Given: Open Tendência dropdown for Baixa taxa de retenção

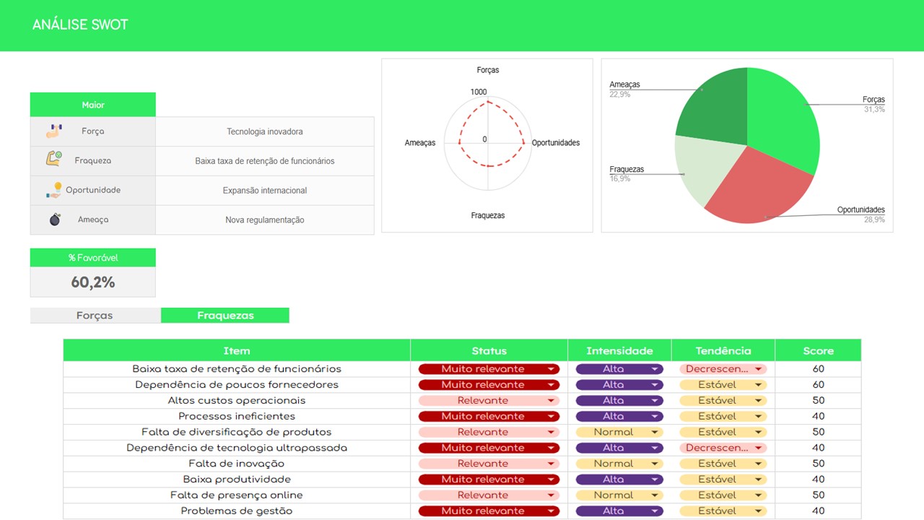Looking at the screenshot, I should coord(723,369).
